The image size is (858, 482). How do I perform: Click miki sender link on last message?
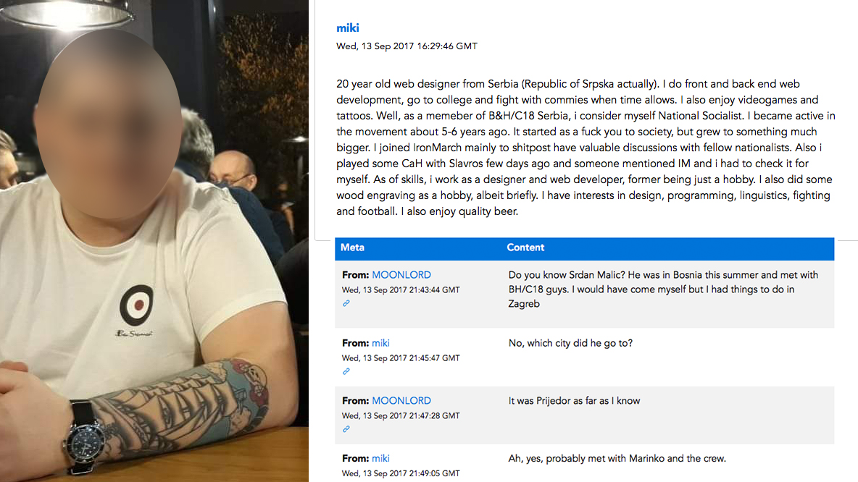pyautogui.click(x=380, y=458)
